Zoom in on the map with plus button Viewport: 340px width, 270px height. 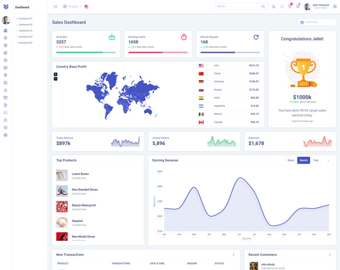click(56, 74)
